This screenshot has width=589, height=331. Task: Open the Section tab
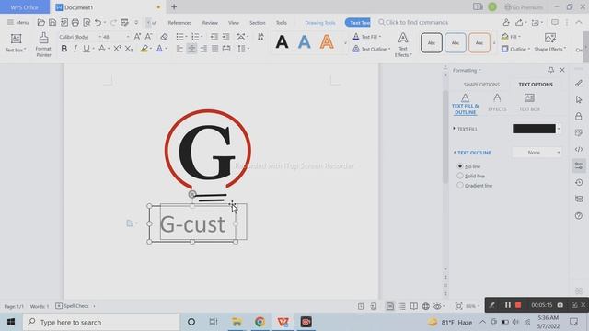tap(258, 23)
